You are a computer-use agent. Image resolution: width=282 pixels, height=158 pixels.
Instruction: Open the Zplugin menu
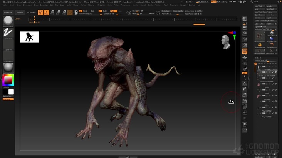183,5
